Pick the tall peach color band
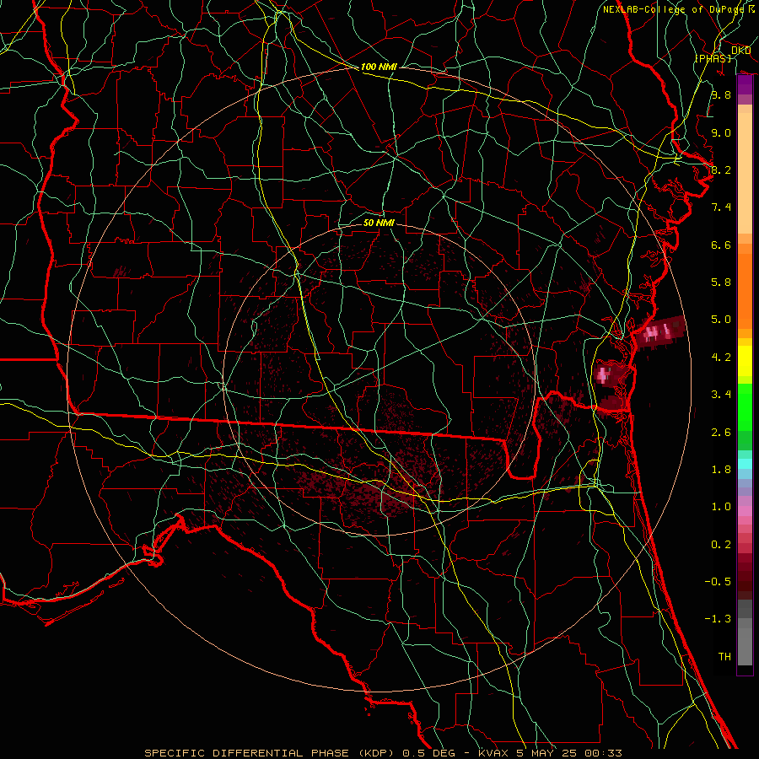 (745, 174)
